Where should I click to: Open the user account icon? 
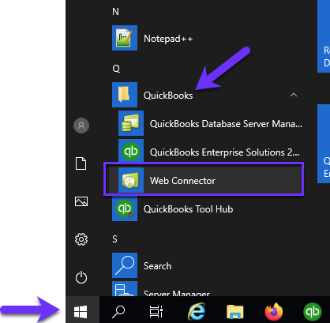point(81,126)
